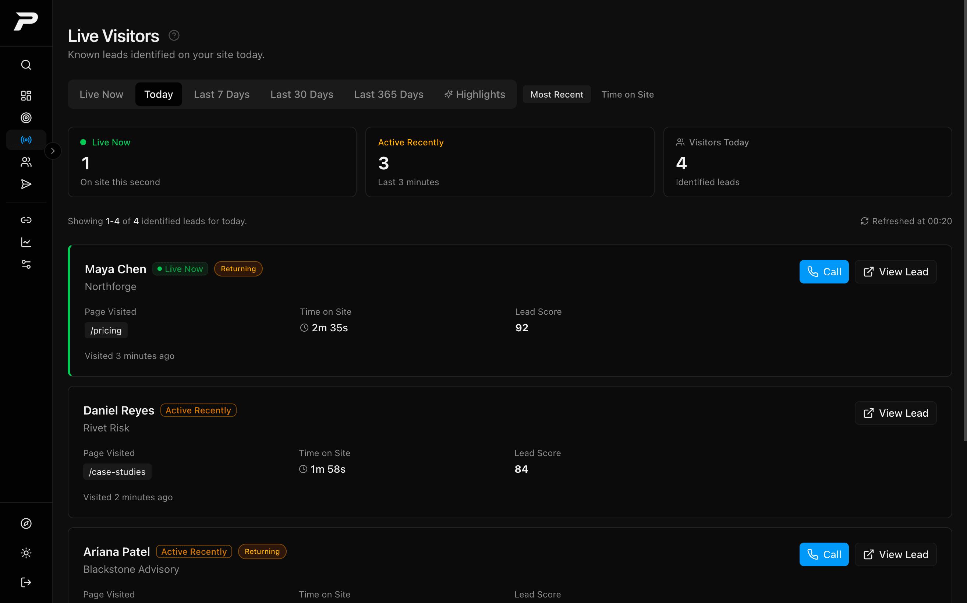Viewport: 967px width, 603px height.
Task: Switch to Last 30 Days tab
Action: (302, 95)
